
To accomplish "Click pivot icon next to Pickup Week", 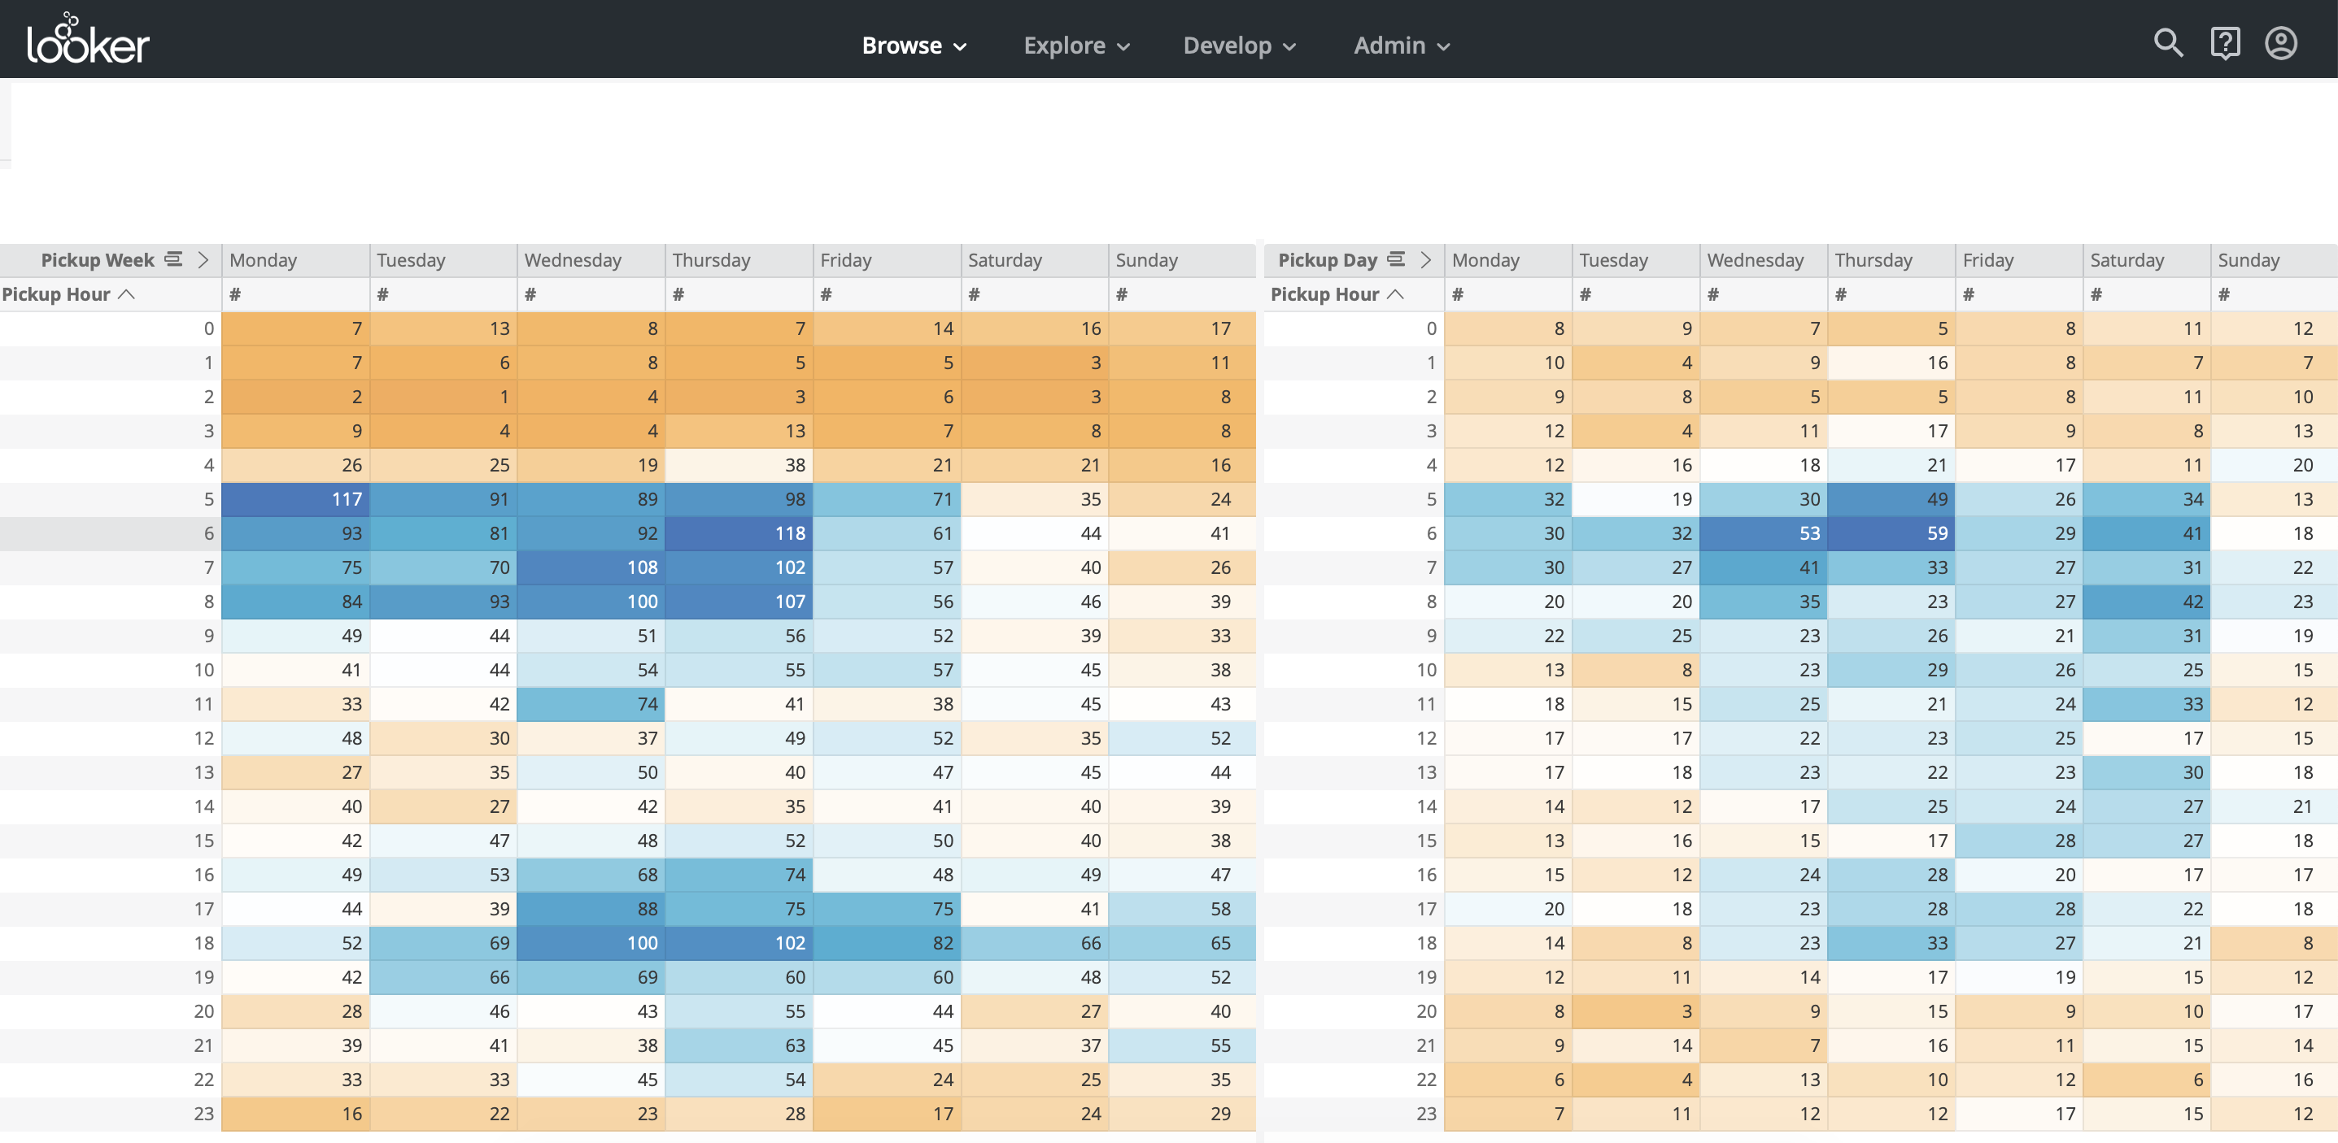I will coord(173,259).
